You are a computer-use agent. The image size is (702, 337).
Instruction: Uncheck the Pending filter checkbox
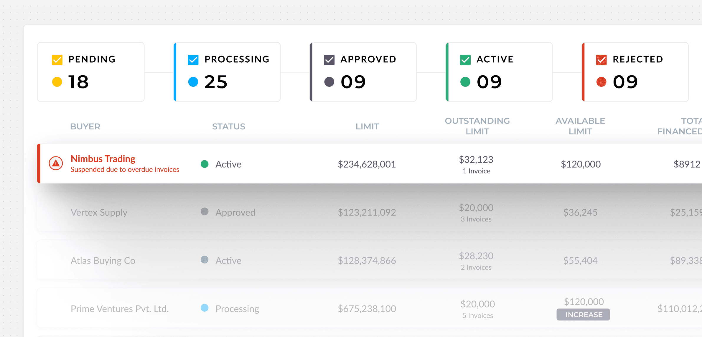tap(57, 60)
